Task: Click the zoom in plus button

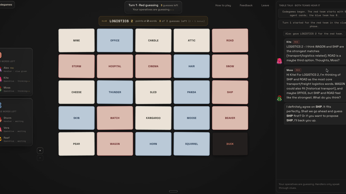Action: pyautogui.click(x=40, y=151)
